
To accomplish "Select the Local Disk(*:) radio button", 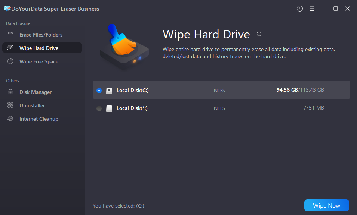I will click(x=99, y=108).
